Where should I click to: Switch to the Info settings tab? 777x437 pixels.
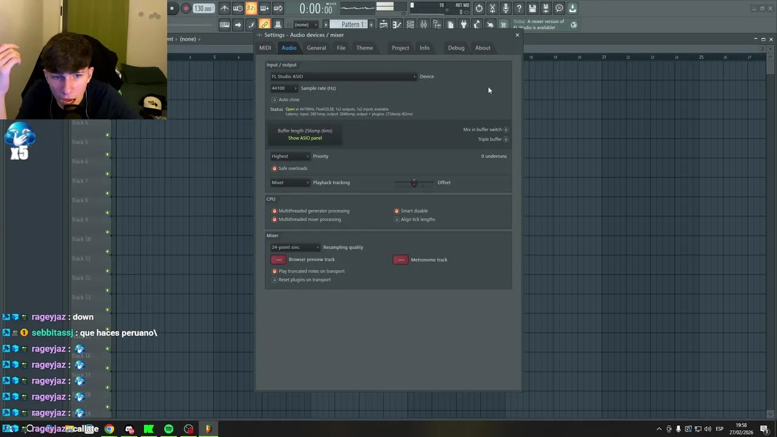[x=424, y=48]
